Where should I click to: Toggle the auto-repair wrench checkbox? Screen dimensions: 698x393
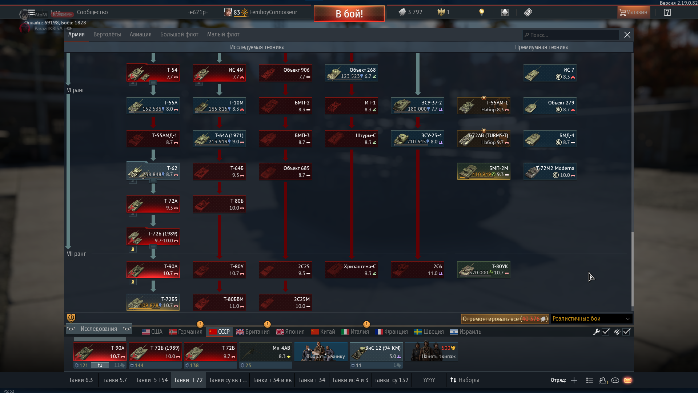606,332
